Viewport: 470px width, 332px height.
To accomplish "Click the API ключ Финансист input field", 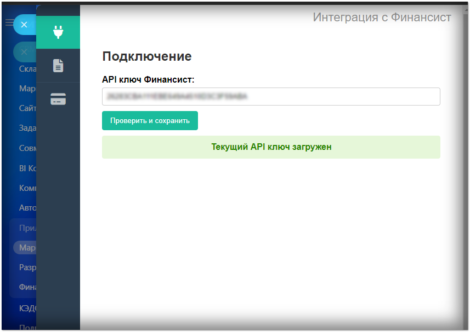I will tap(271, 96).
